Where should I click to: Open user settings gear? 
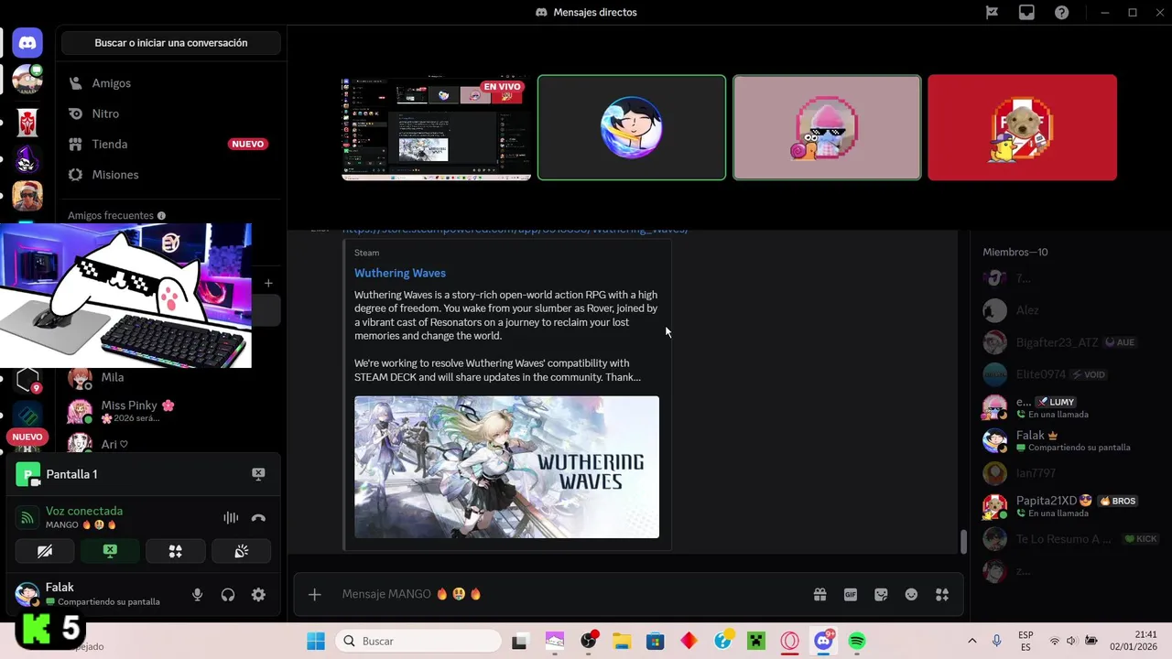pyautogui.click(x=258, y=595)
